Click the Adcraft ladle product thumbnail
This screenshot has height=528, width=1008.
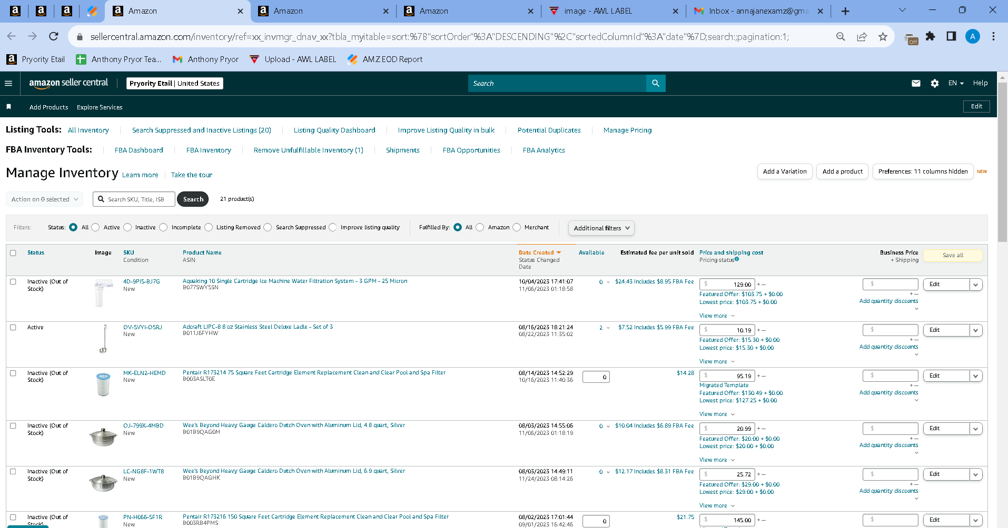point(104,339)
